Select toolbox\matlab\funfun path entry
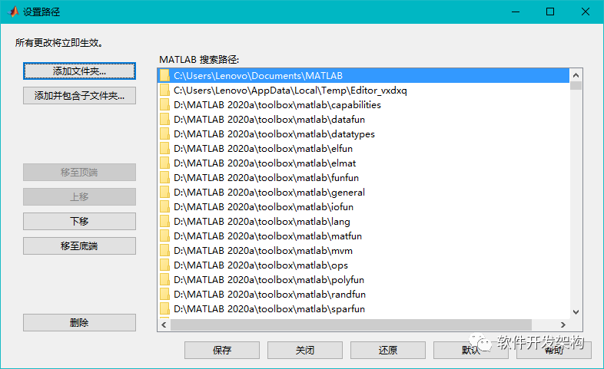Viewport: 604px width, 369px height. (x=363, y=178)
